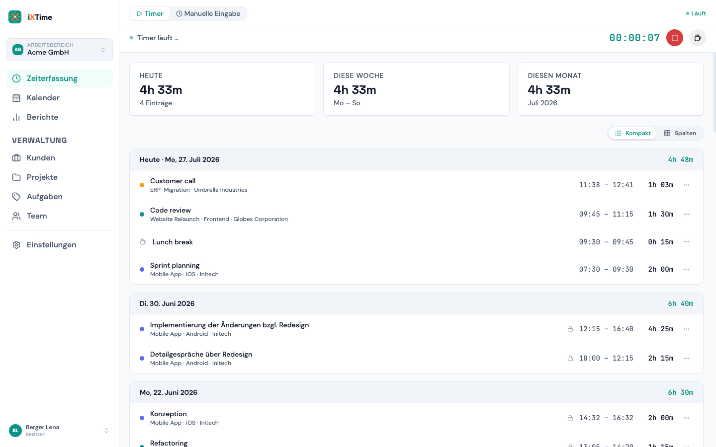Switch to the Timer tab
The image size is (716, 447).
(x=150, y=13)
